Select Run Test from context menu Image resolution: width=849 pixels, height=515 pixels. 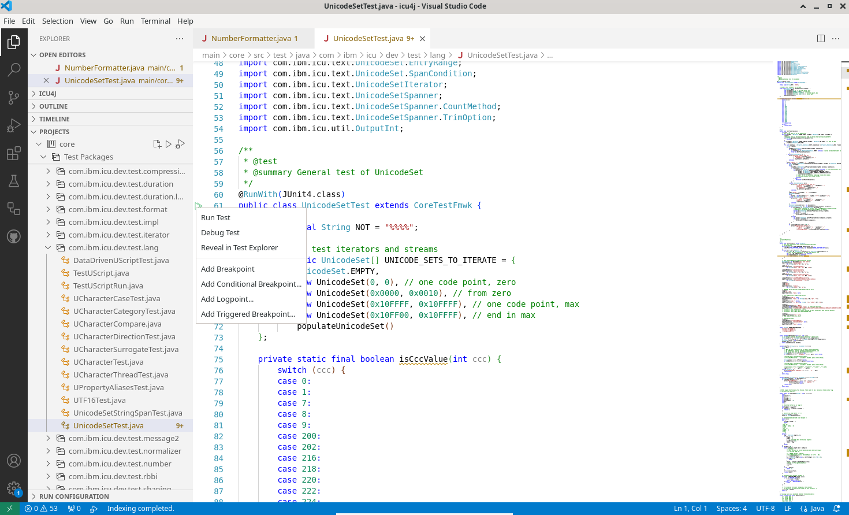[215, 218]
